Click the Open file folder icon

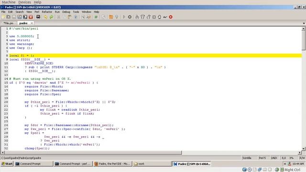click(x=9, y=17)
